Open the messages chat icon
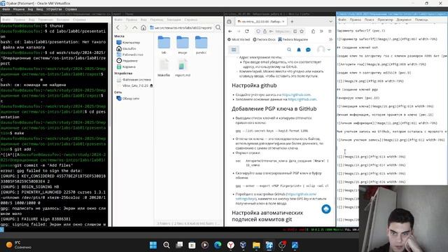Viewport: 448px width, 252px height. pyautogui.click(x=308, y=50)
